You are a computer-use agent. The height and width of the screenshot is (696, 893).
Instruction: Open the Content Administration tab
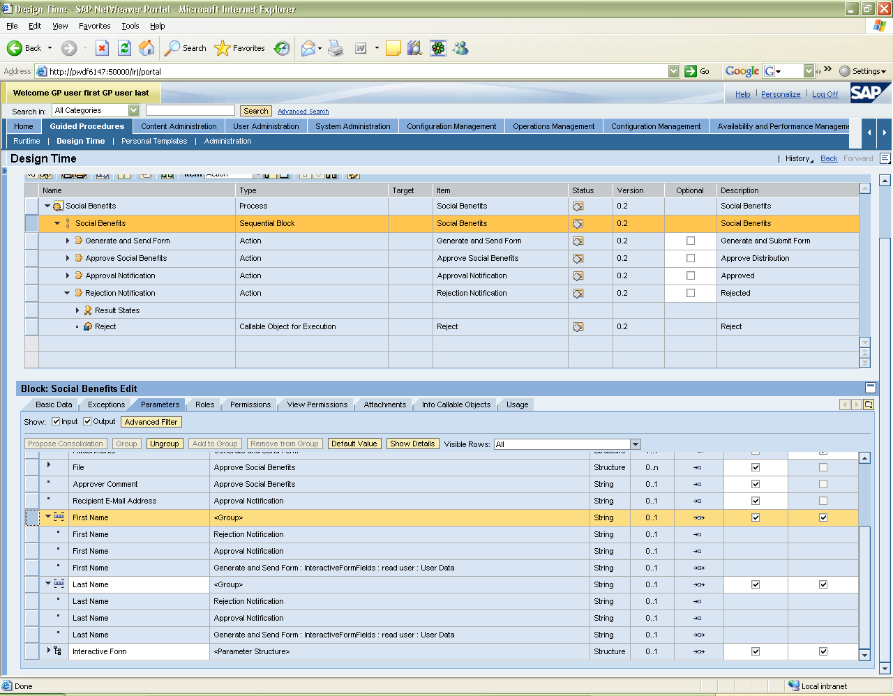[x=179, y=126]
